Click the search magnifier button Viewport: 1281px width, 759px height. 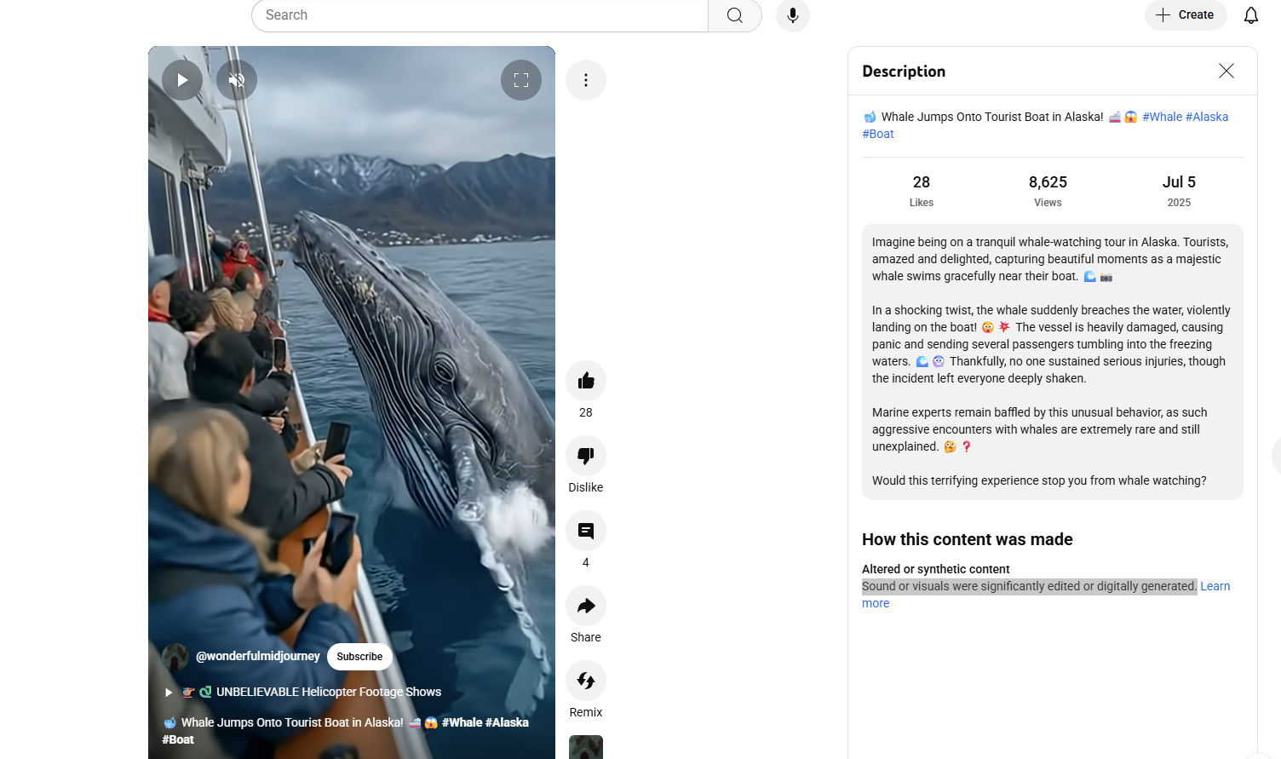735,15
